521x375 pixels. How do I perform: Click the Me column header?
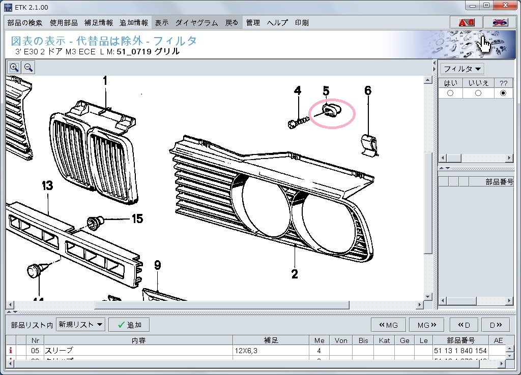319,340
